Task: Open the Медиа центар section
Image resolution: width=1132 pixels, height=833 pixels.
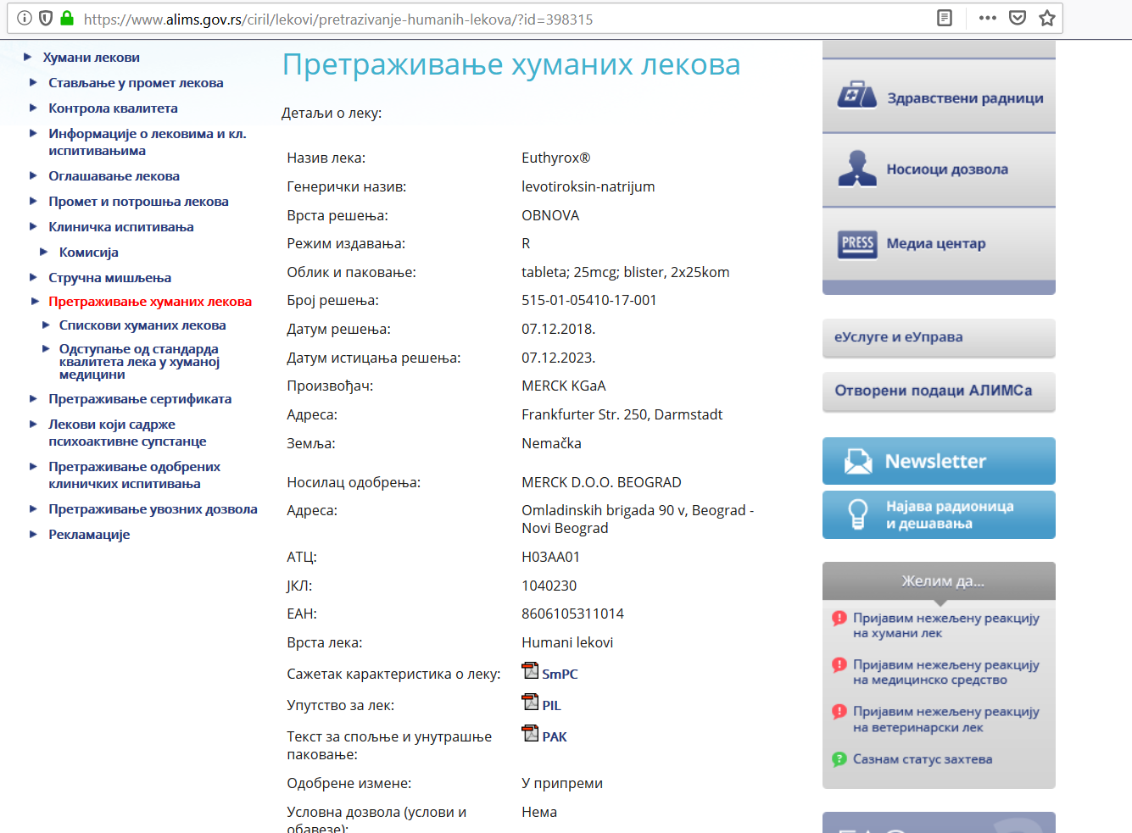Action: click(x=939, y=244)
